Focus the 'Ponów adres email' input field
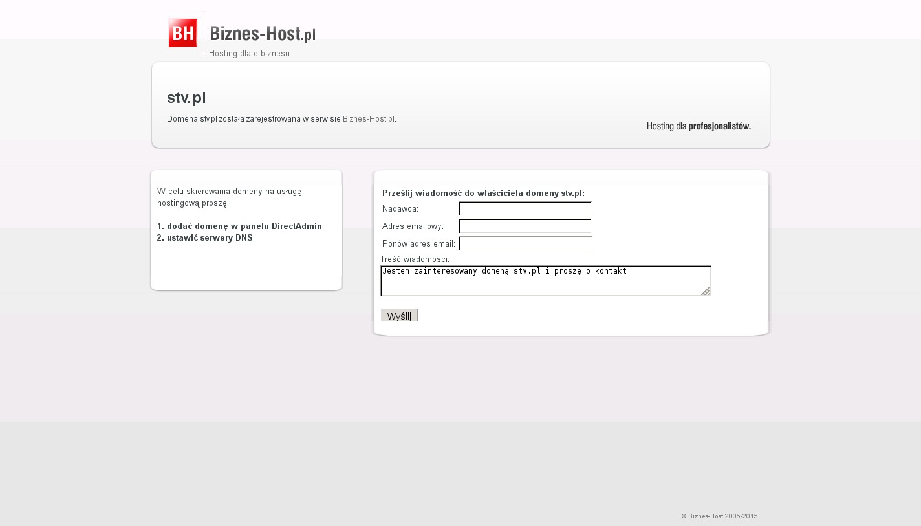This screenshot has height=526, width=921. coord(525,244)
